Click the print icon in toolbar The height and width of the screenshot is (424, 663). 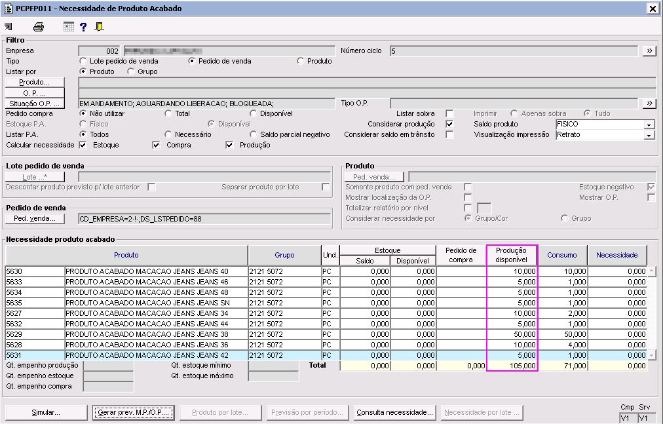click(39, 27)
